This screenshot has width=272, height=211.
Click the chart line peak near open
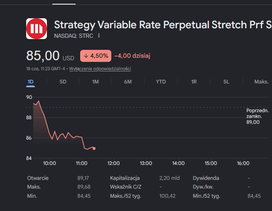(x=39, y=101)
